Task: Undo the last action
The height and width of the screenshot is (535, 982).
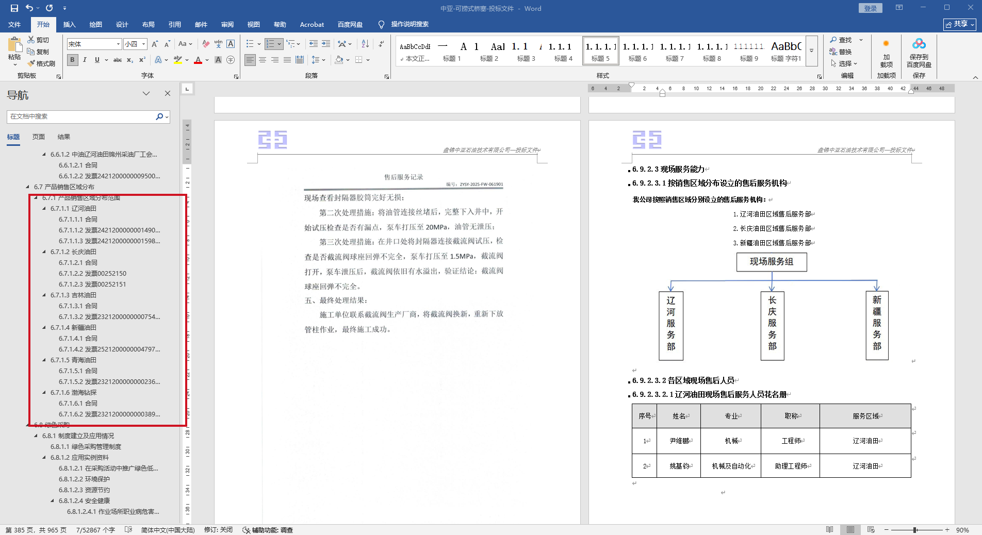Action: [29, 8]
